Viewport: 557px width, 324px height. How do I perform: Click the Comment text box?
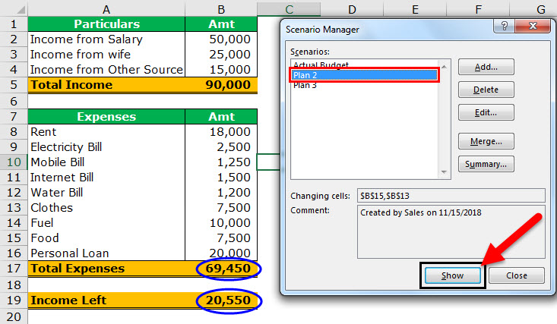451,231
